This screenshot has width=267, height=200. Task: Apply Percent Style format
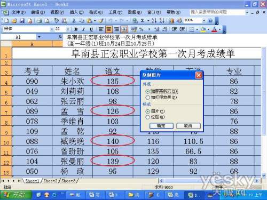pos(142,29)
